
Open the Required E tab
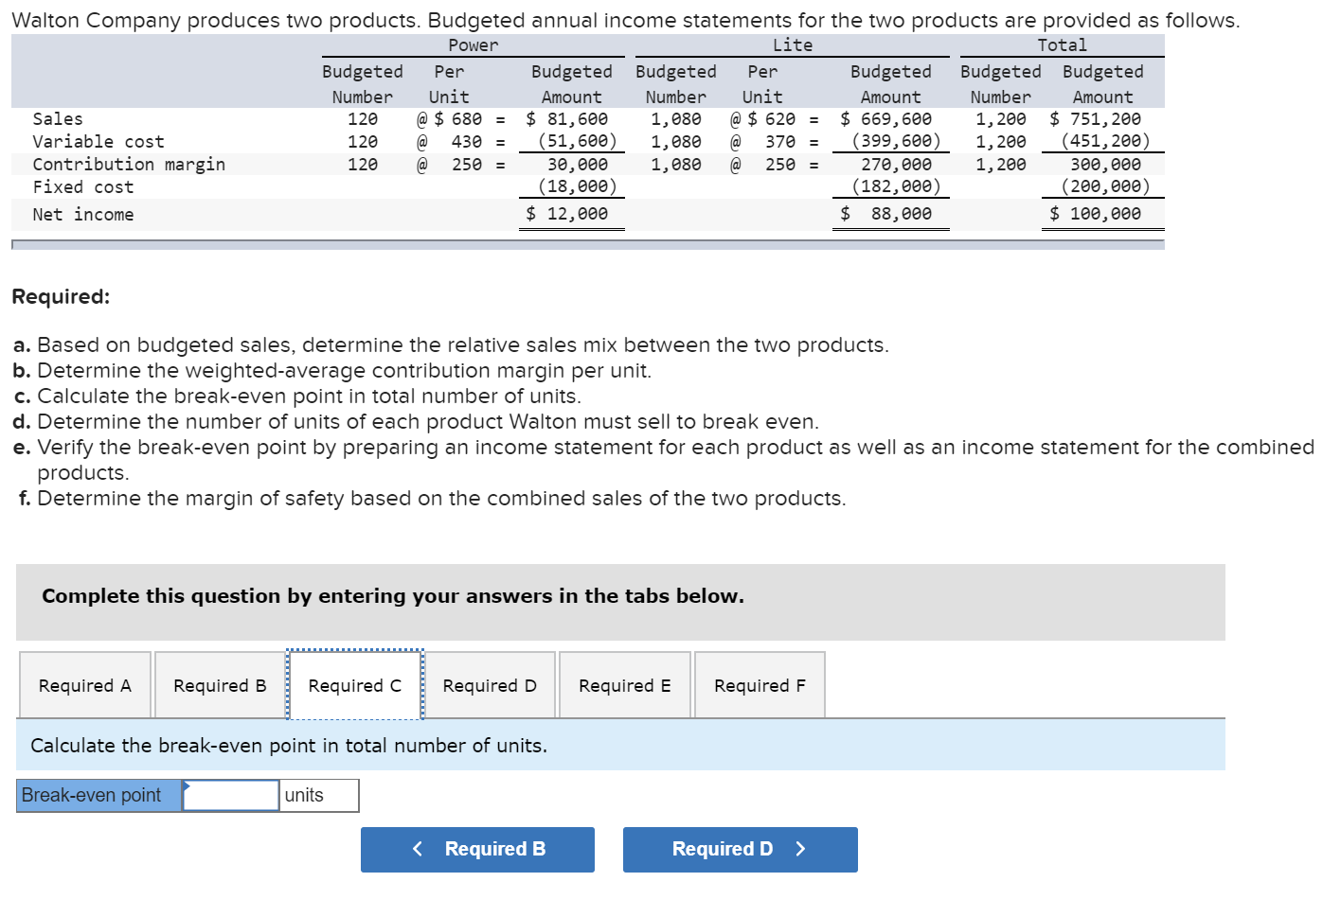pos(625,685)
